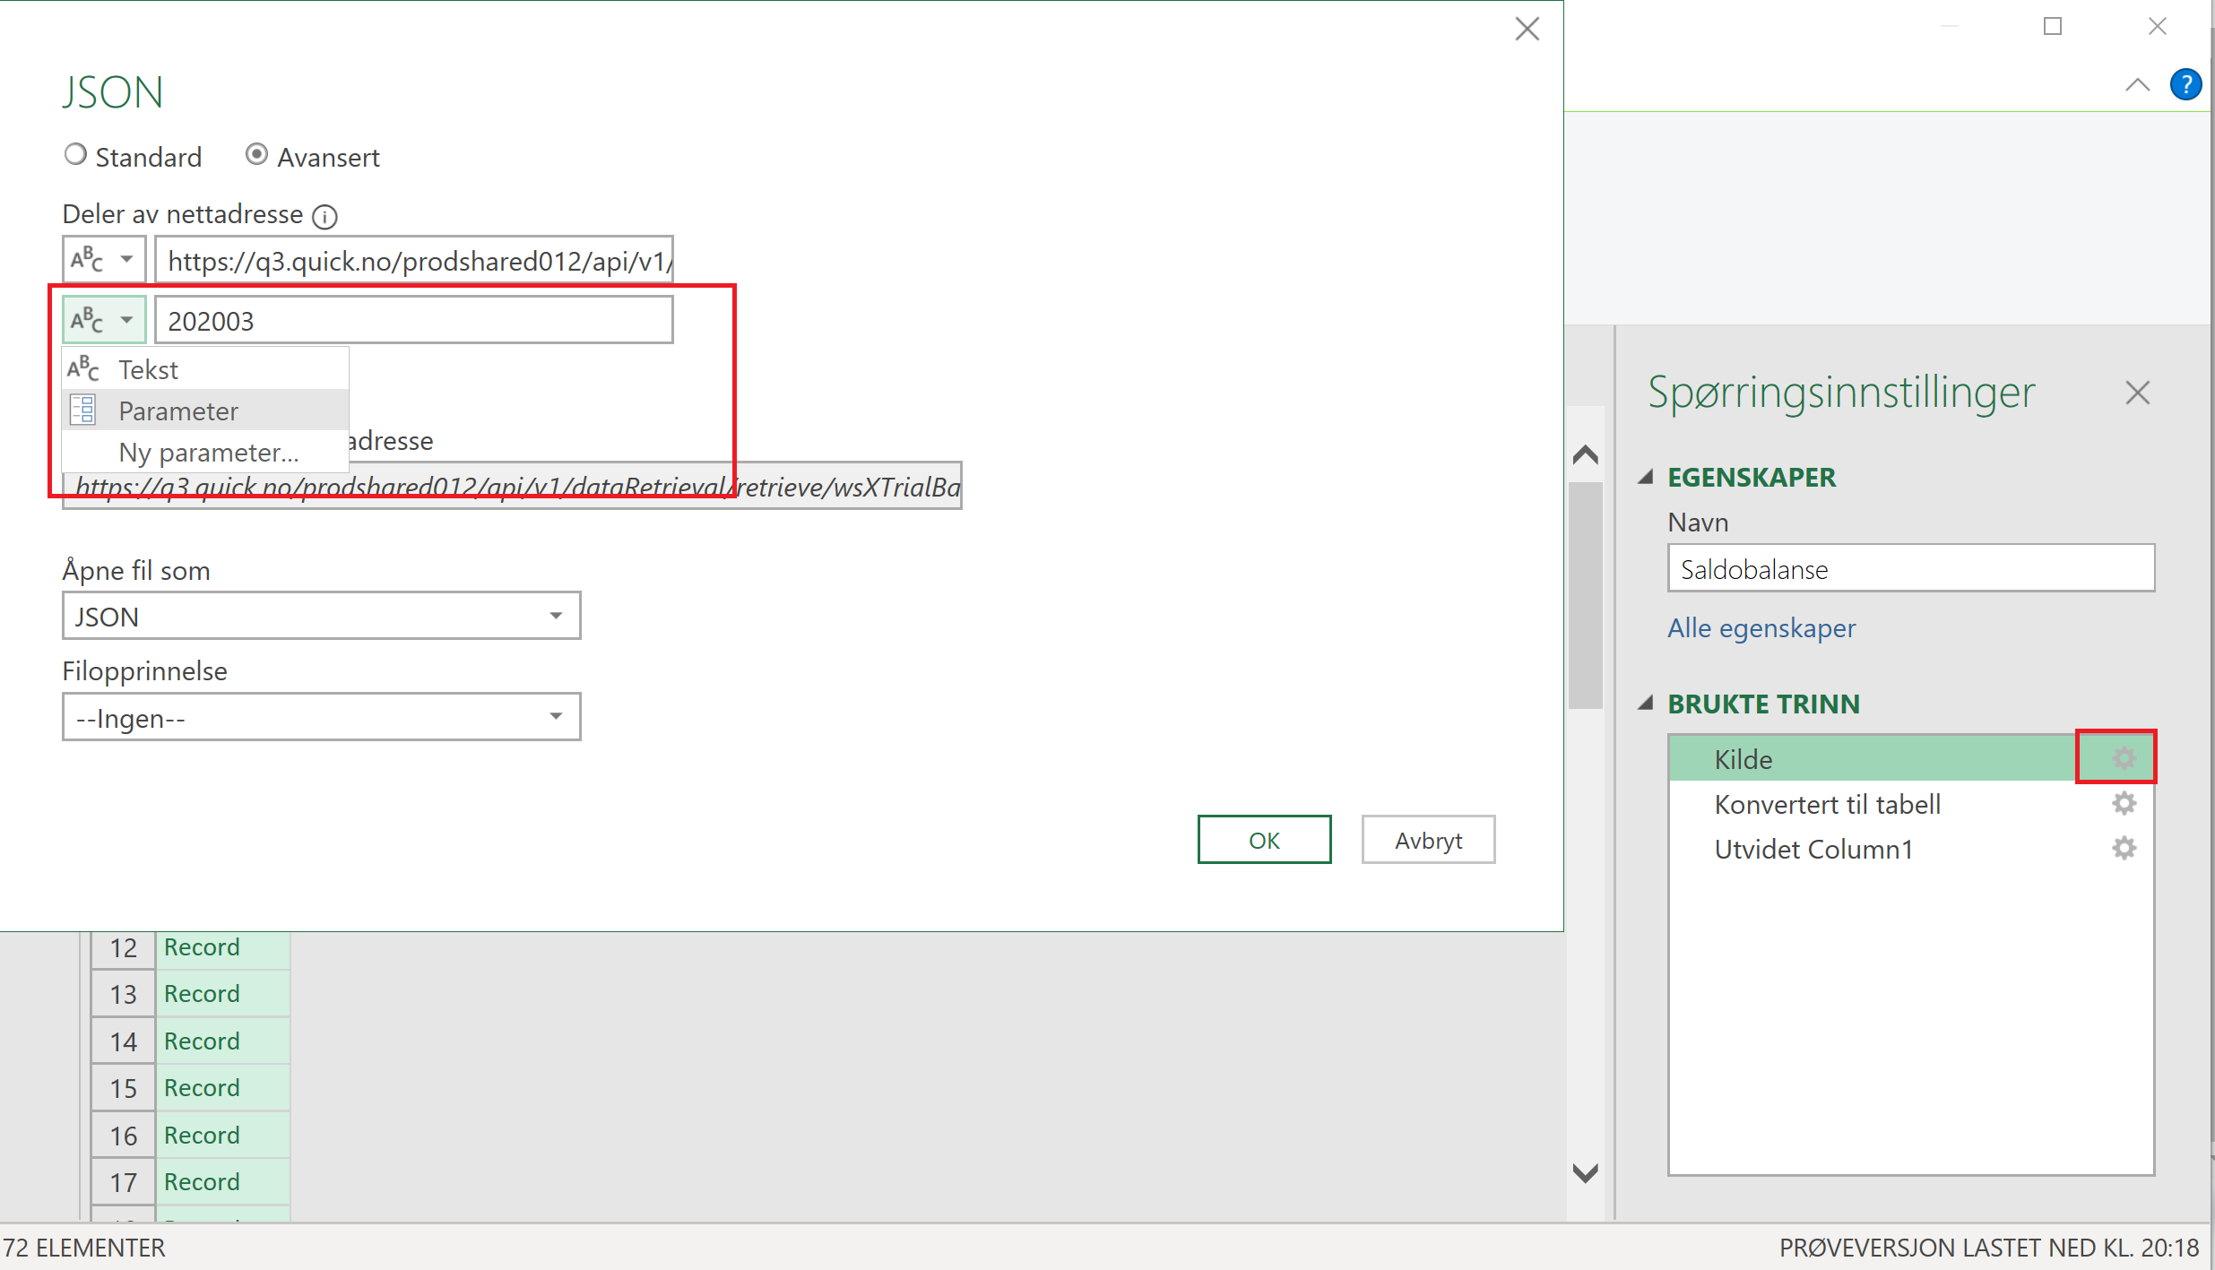Click gear icon next to Utvidet Column1
The image size is (2215, 1270).
coord(2123,848)
